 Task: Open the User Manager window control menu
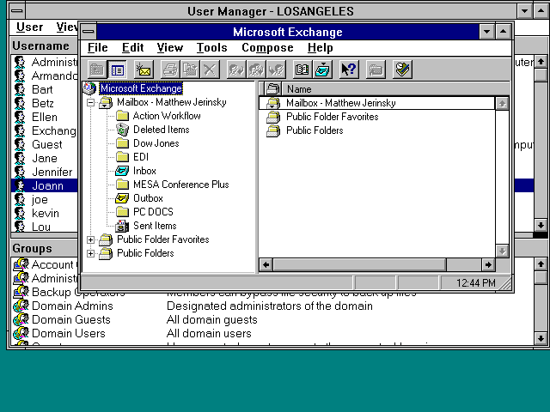pos(17,11)
